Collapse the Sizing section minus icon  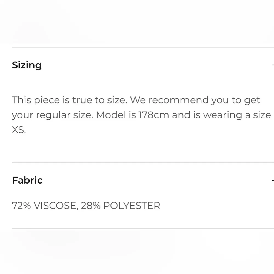click(x=273, y=65)
